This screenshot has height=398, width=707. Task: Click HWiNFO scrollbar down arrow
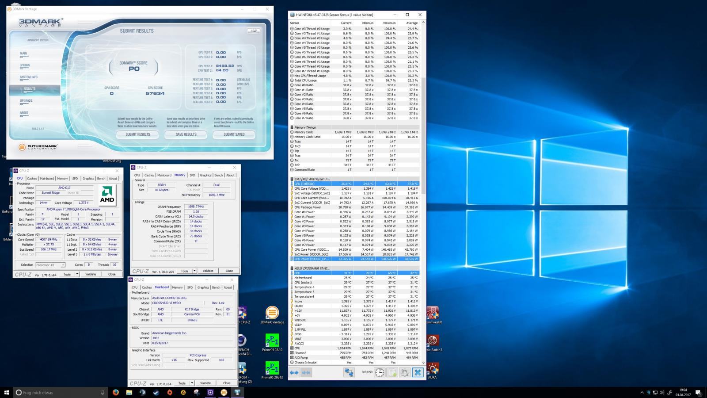pos(423,363)
